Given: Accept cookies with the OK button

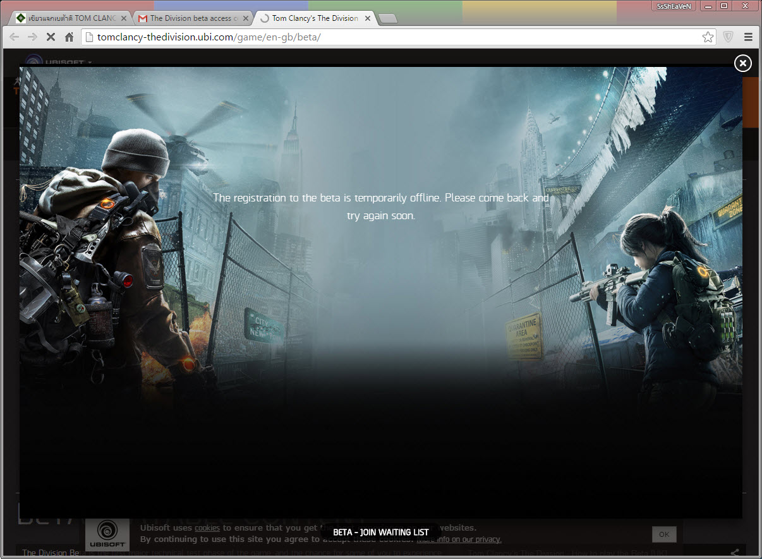Looking at the screenshot, I should pos(664,534).
